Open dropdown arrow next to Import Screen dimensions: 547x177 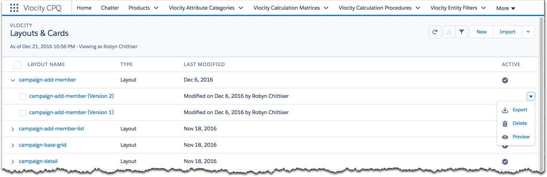click(528, 32)
